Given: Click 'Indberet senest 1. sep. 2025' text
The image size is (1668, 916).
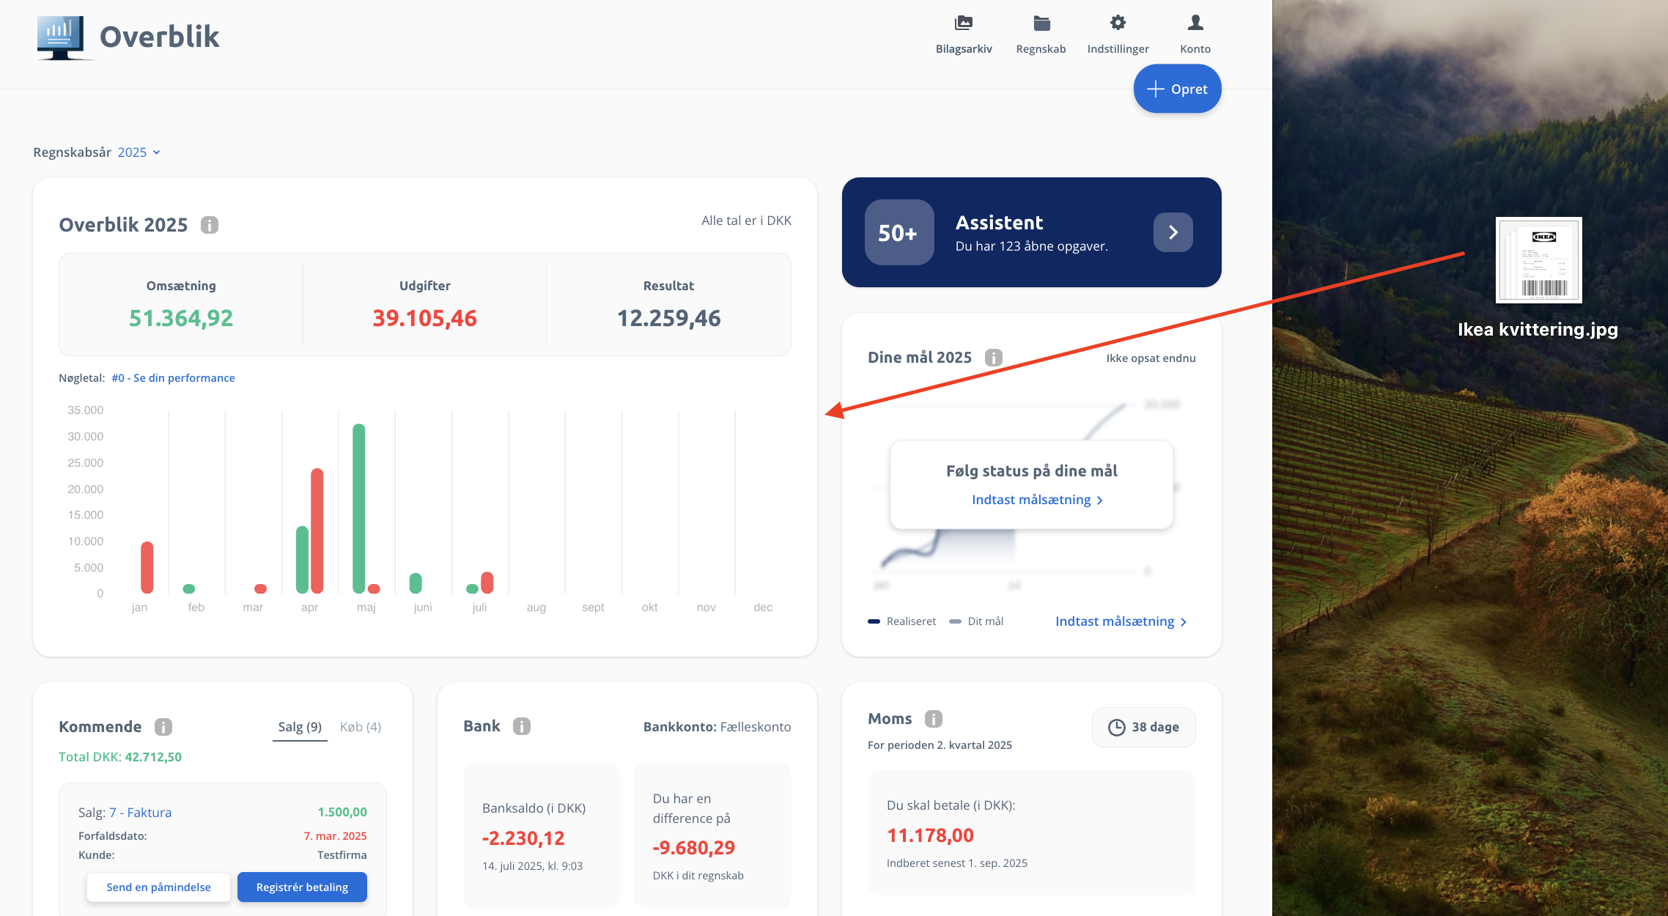Looking at the screenshot, I should point(957,863).
